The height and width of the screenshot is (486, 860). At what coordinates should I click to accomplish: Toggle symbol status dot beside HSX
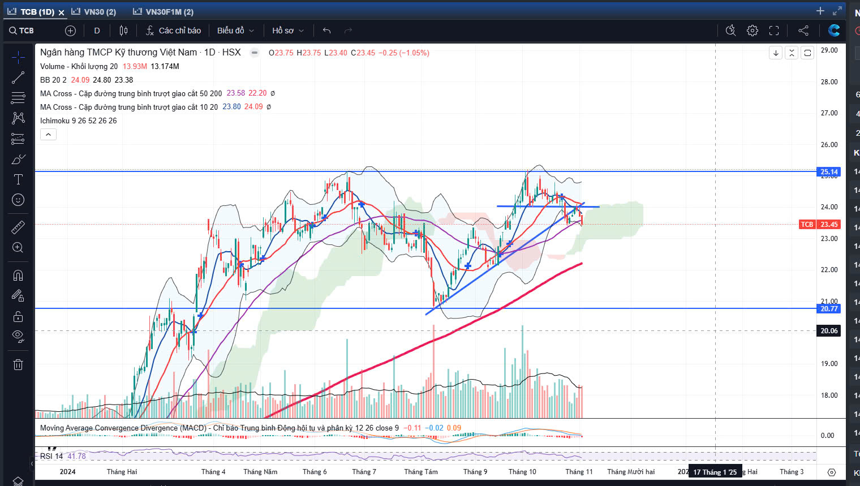255,53
